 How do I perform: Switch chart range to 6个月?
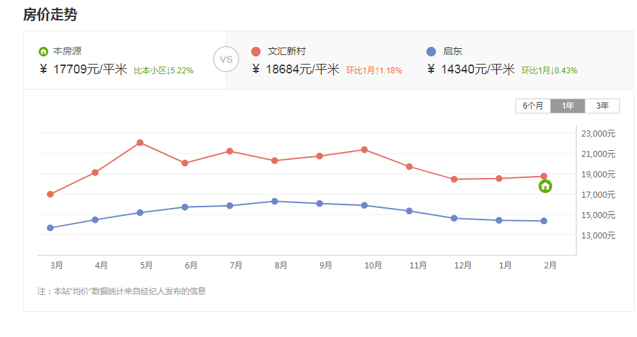(x=533, y=106)
